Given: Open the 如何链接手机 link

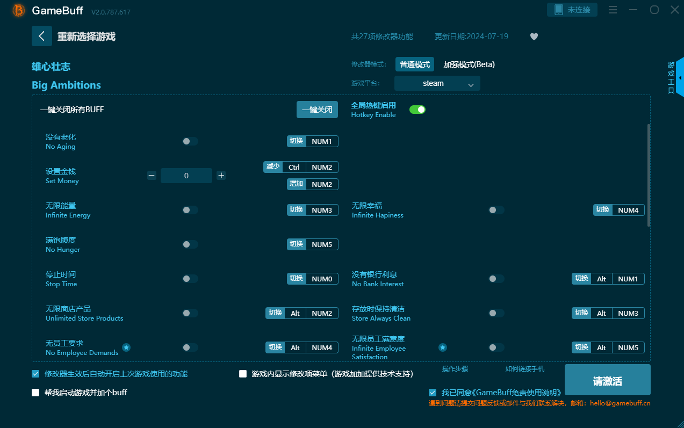Looking at the screenshot, I should [x=525, y=369].
